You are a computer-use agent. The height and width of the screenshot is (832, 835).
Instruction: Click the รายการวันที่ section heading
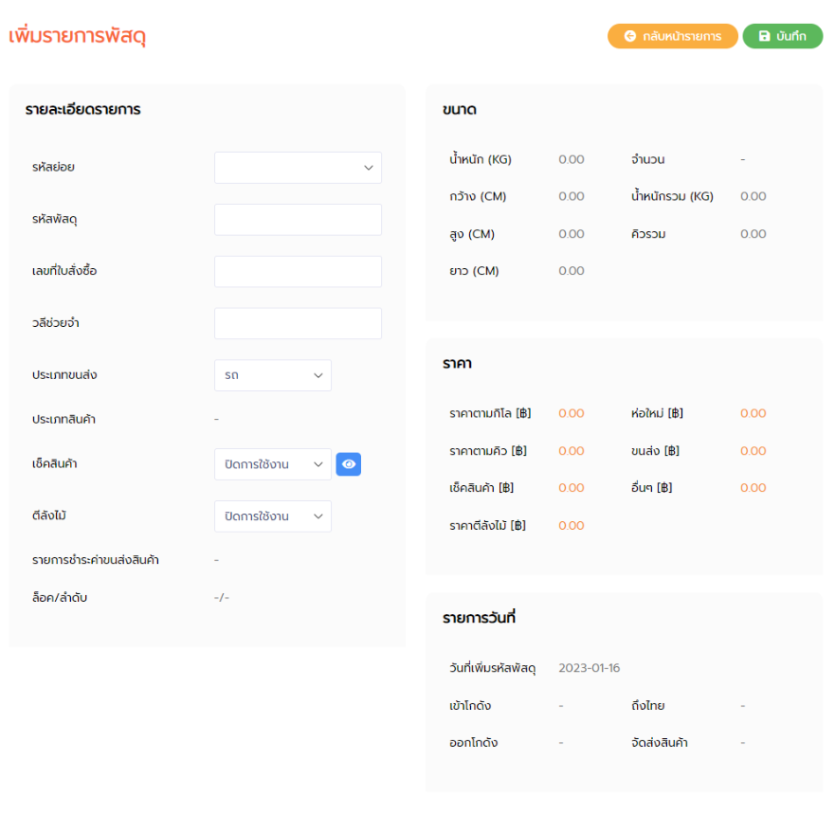tap(479, 618)
